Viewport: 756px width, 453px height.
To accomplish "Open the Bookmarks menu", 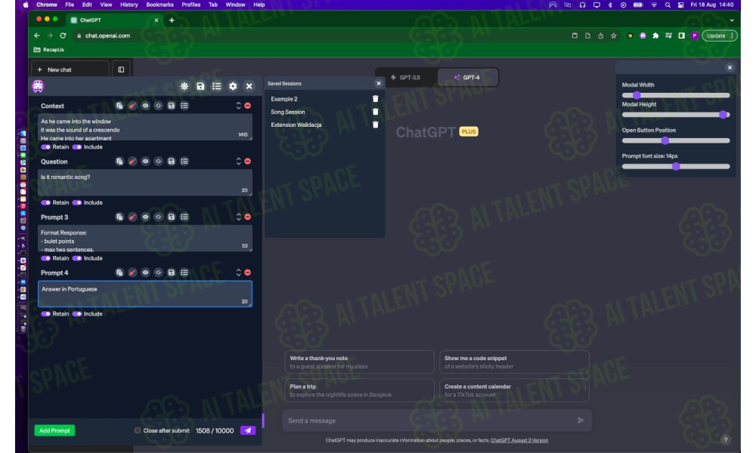I will (160, 5).
